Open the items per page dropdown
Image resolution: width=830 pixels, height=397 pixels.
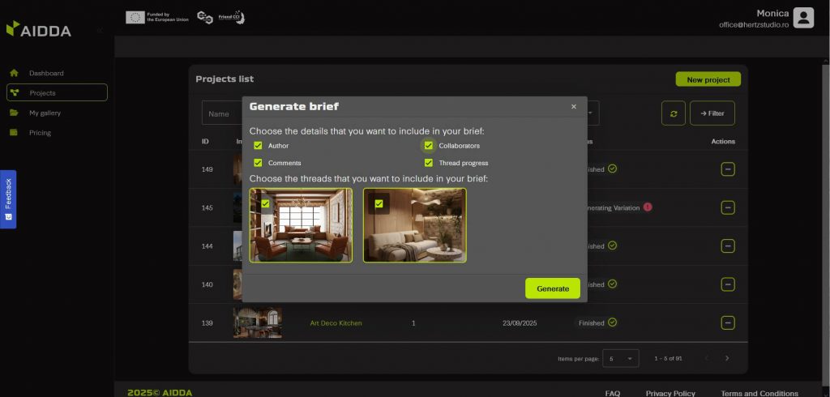pos(621,358)
